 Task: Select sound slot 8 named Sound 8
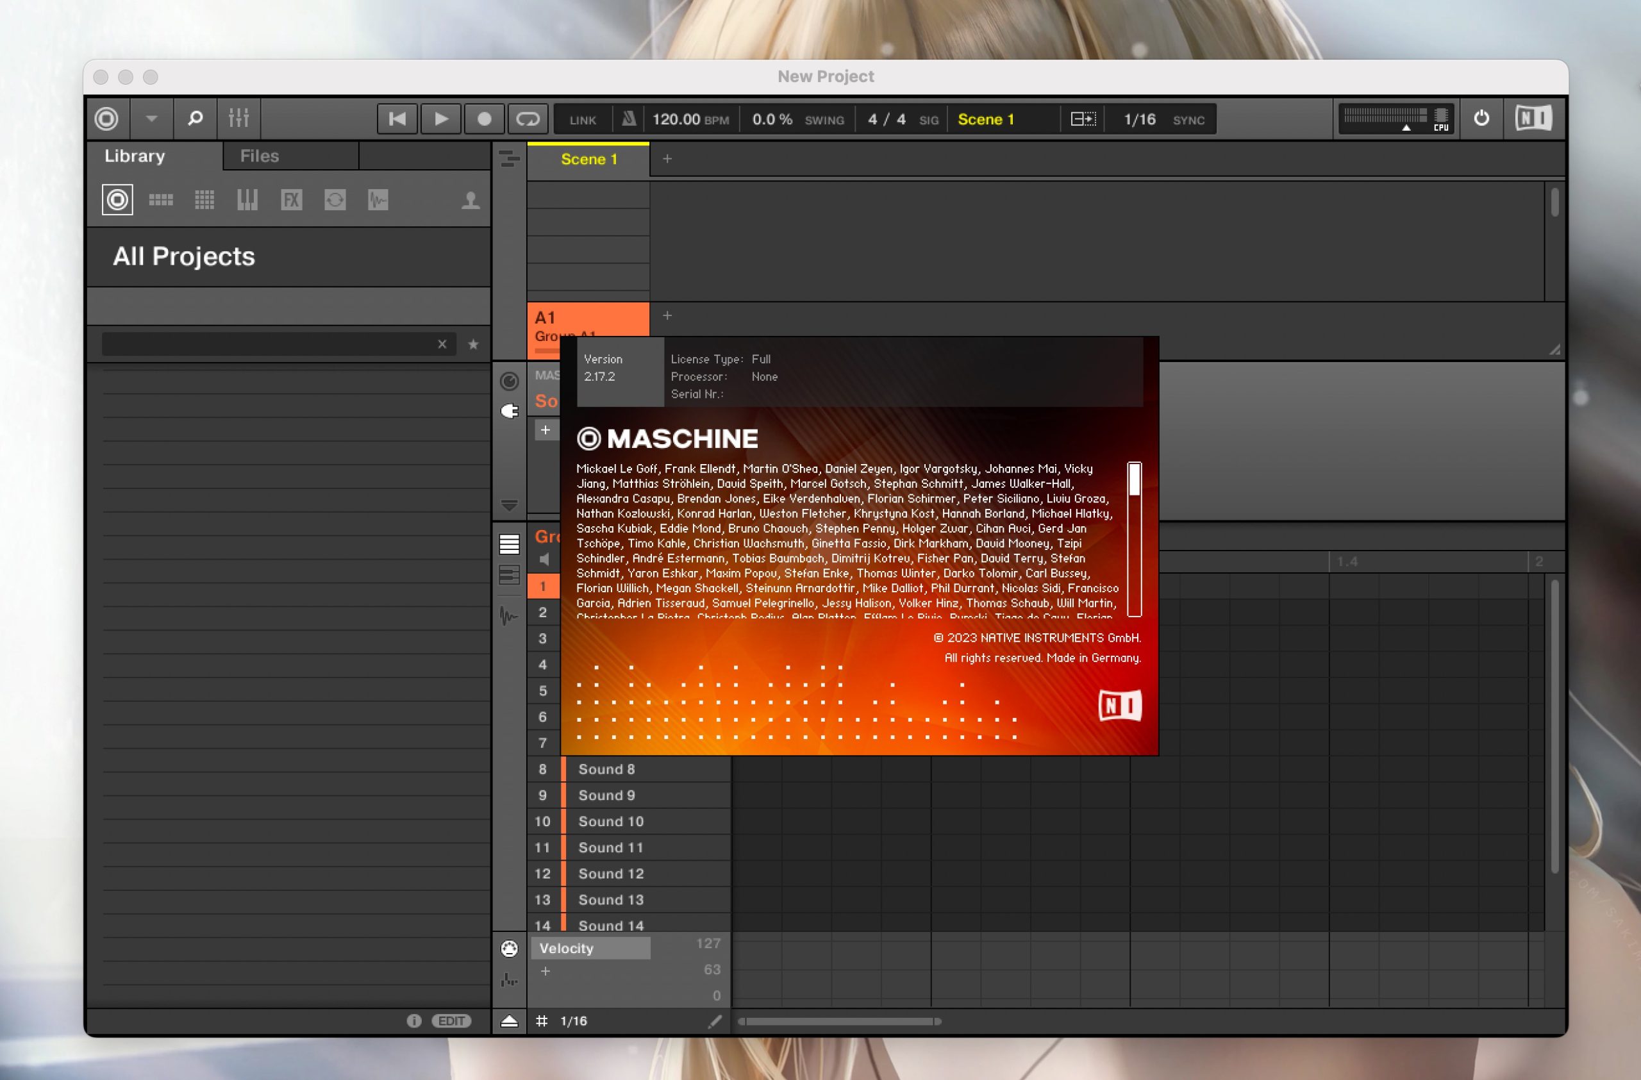pyautogui.click(x=629, y=769)
